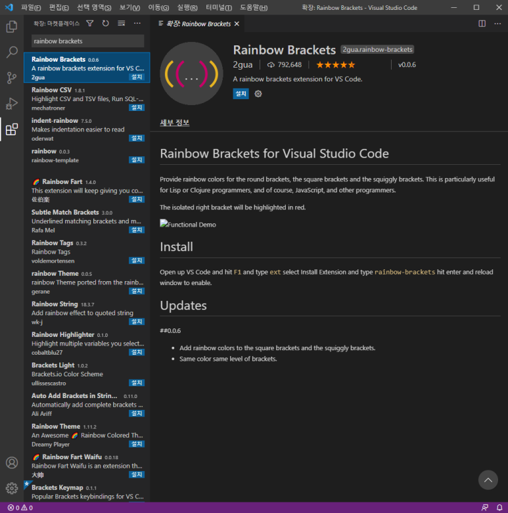Open the 터미널(T) menu

219,7
